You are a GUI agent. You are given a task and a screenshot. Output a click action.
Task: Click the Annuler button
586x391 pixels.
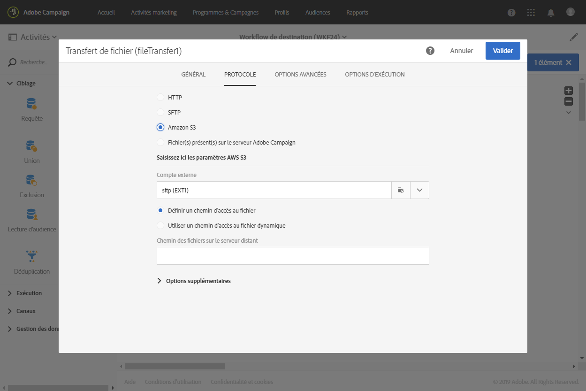(462, 51)
